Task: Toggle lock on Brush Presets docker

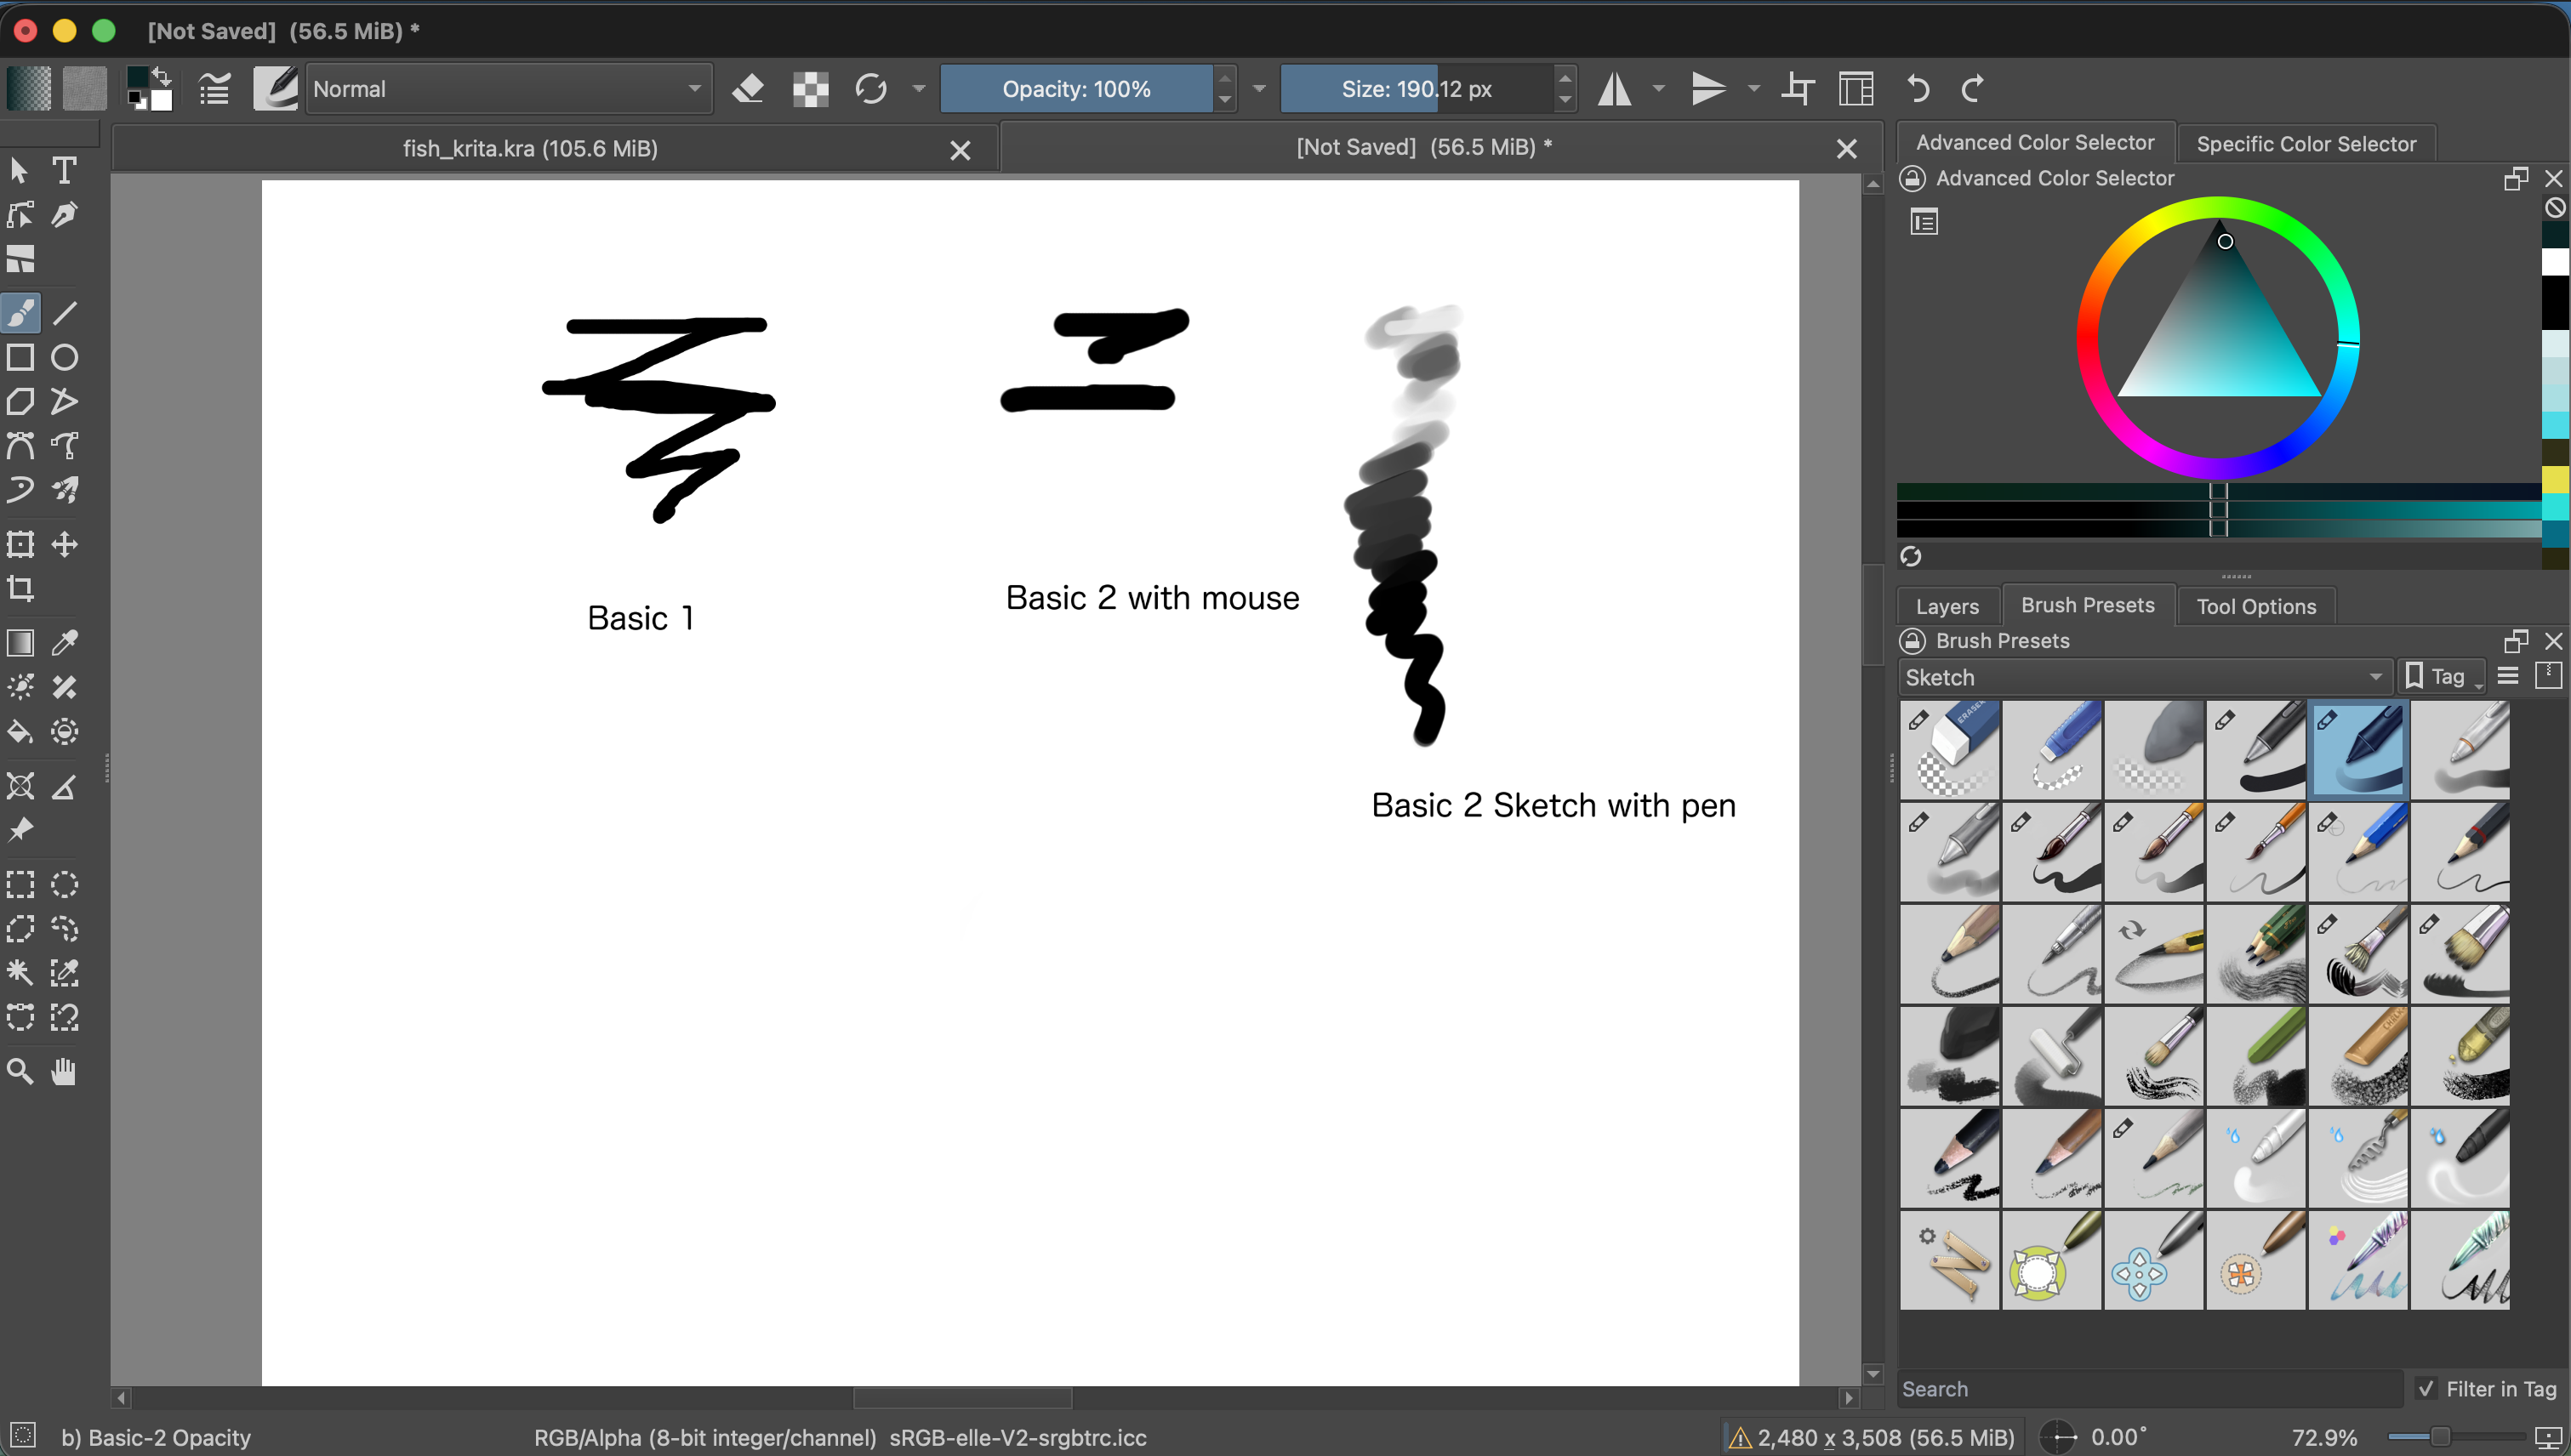Action: (1912, 640)
